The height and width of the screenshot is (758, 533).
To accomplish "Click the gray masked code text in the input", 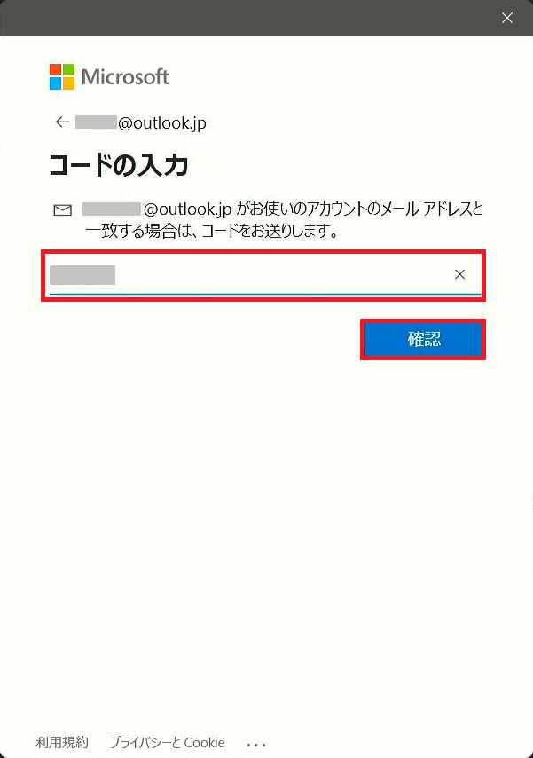I will tap(82, 274).
